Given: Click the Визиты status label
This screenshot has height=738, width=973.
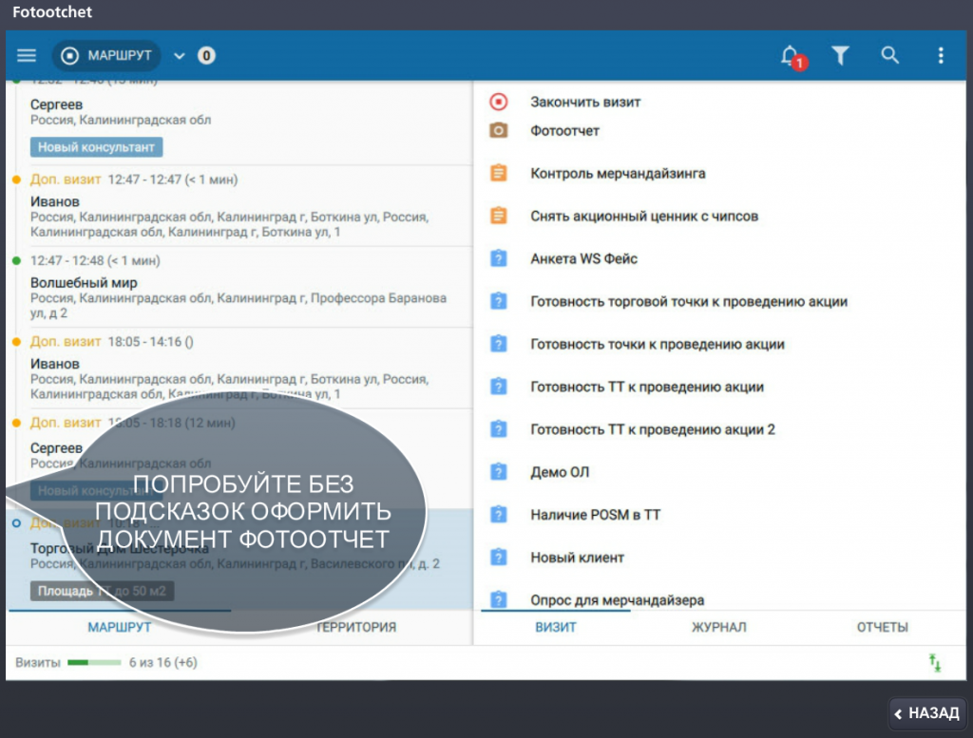Looking at the screenshot, I should click(38, 663).
